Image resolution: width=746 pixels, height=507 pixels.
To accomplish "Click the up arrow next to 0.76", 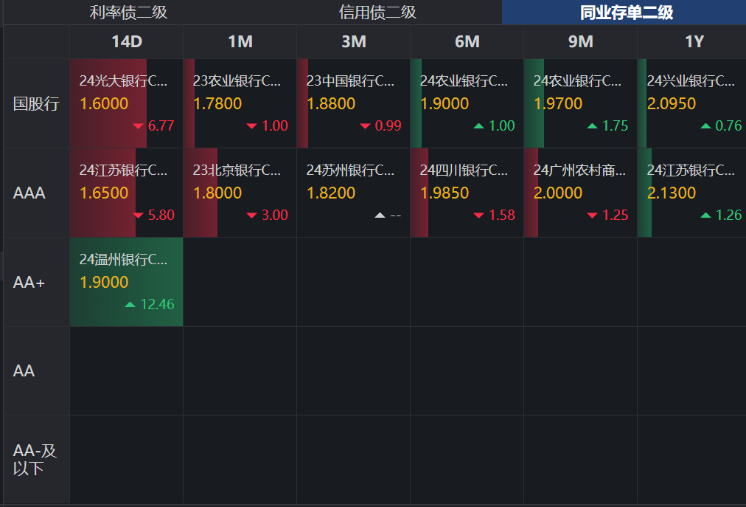I will click(x=705, y=126).
